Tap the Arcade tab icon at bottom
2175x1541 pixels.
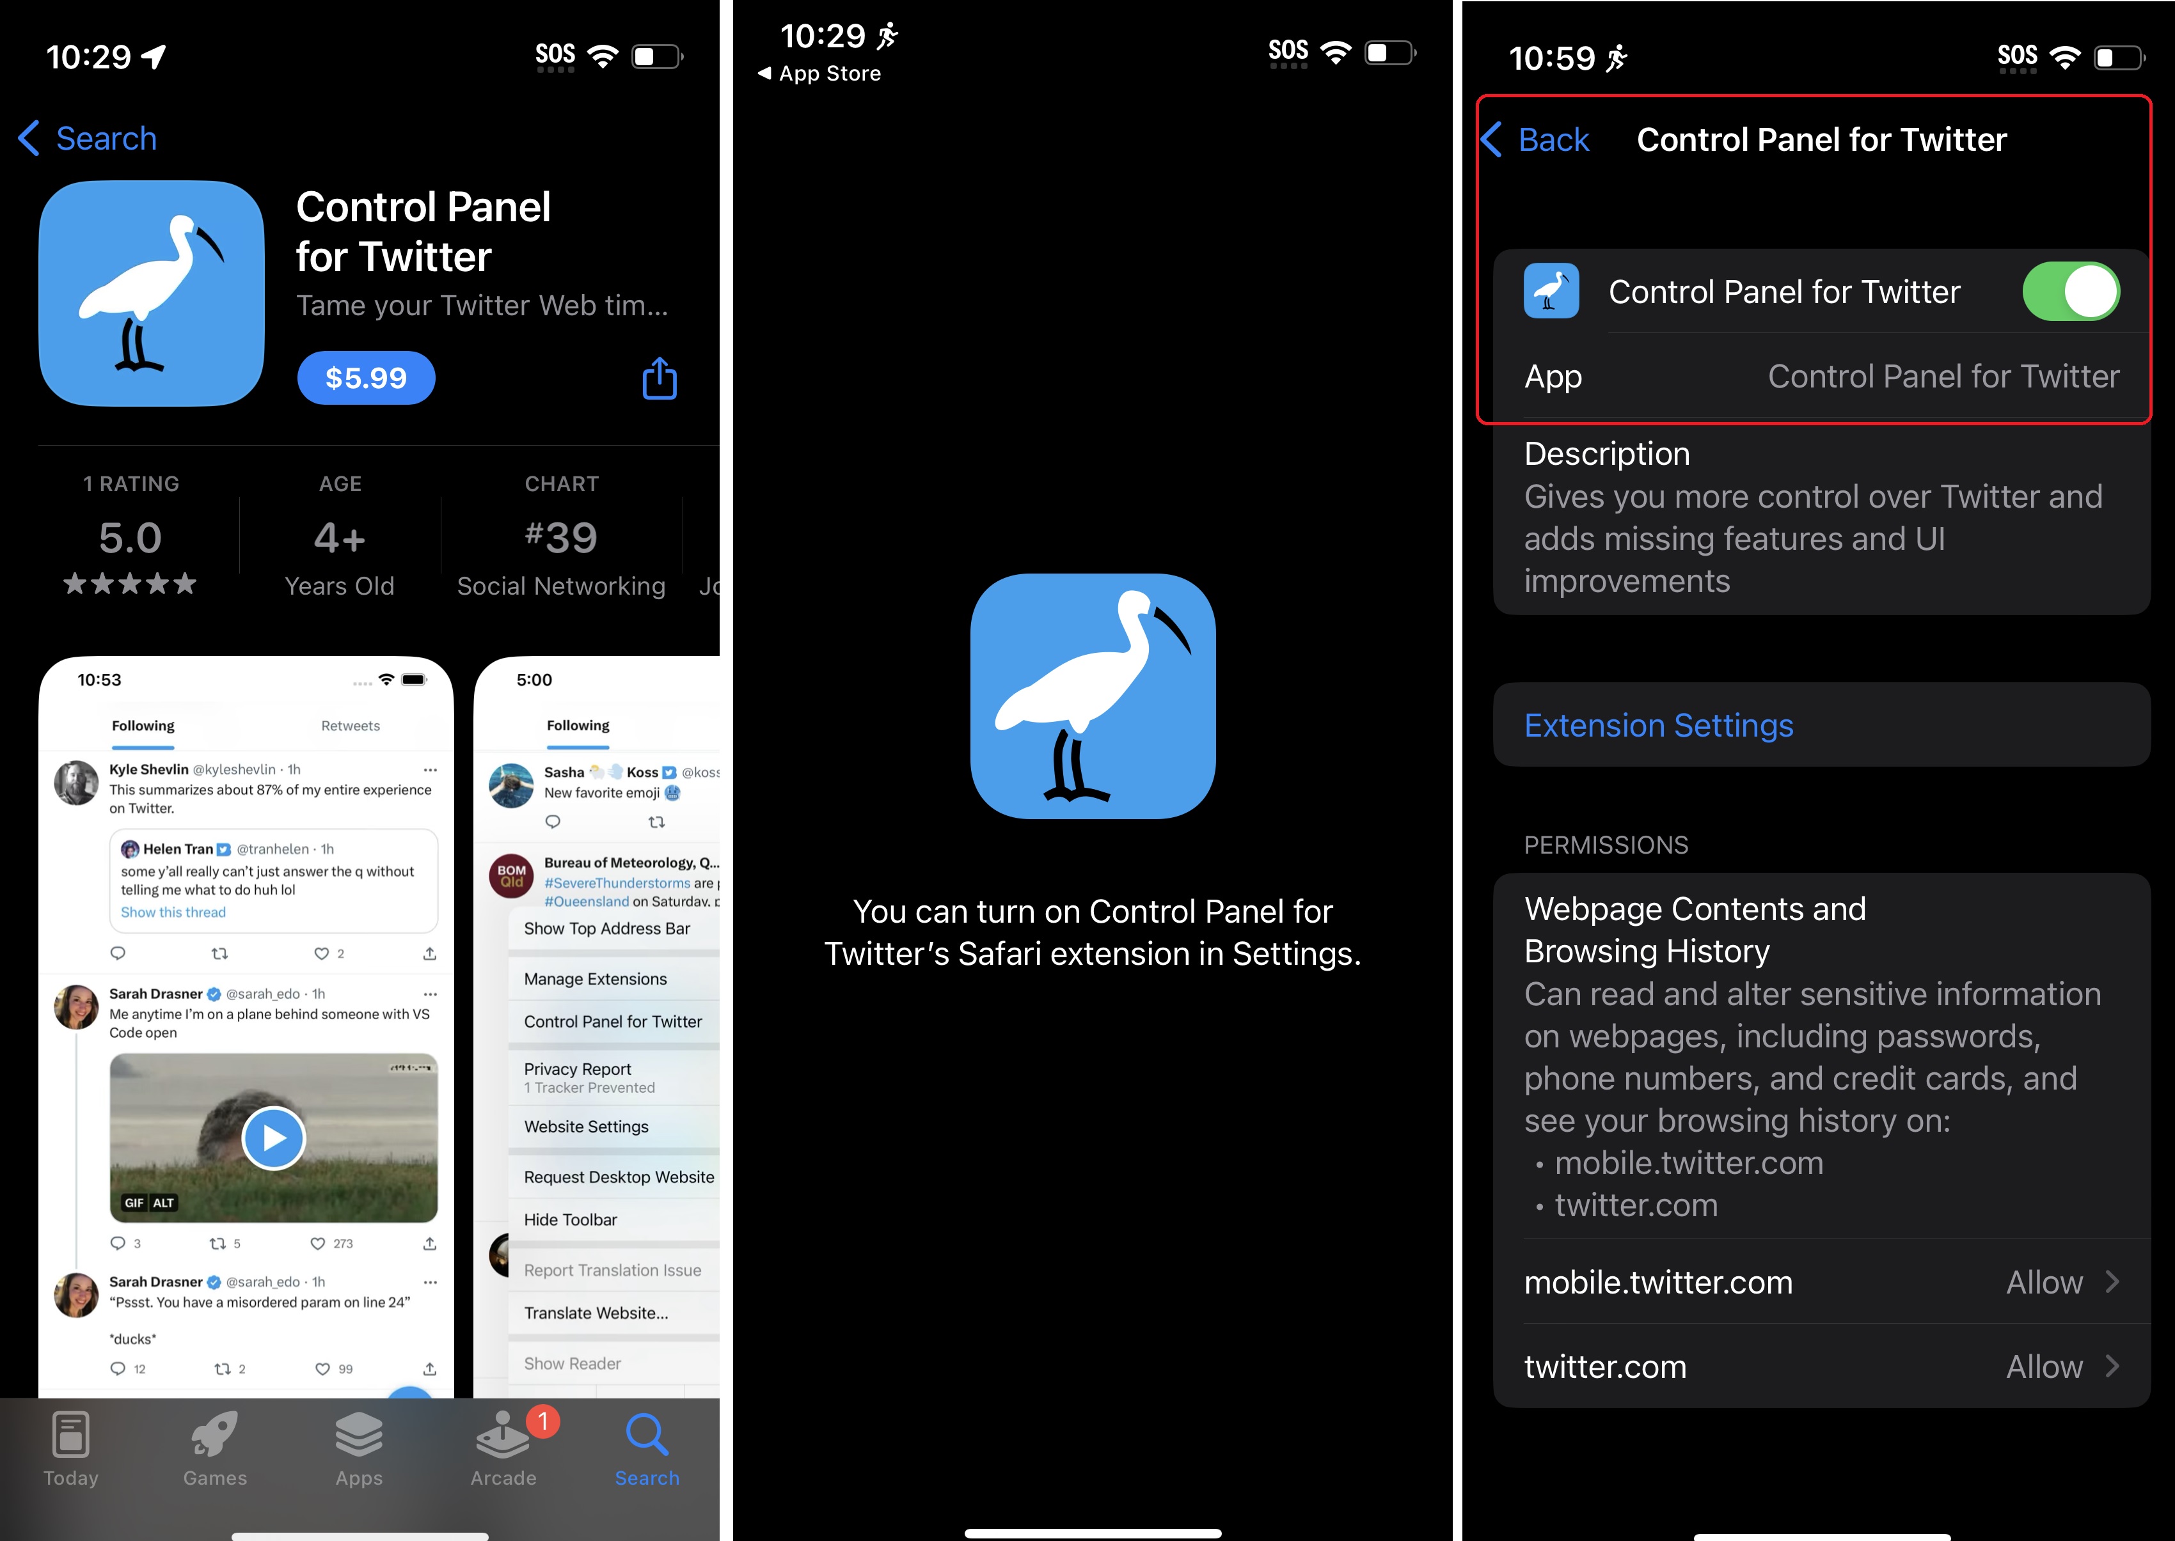(503, 1451)
